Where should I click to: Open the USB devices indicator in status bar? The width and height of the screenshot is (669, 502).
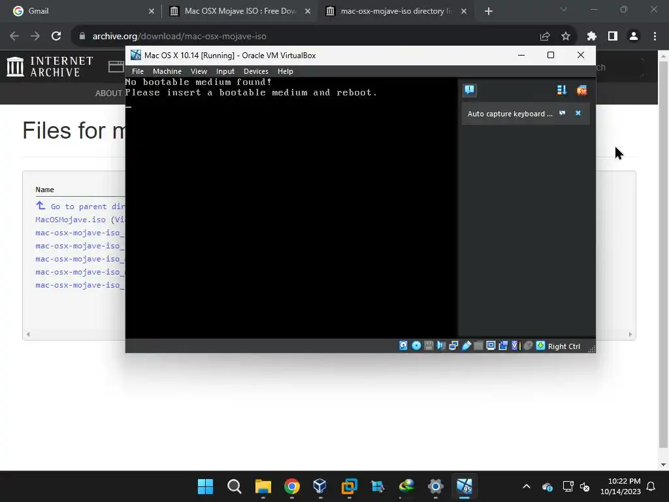tap(466, 346)
